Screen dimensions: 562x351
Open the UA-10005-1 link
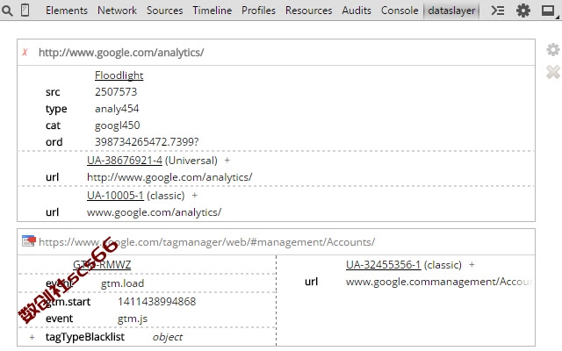[115, 195]
